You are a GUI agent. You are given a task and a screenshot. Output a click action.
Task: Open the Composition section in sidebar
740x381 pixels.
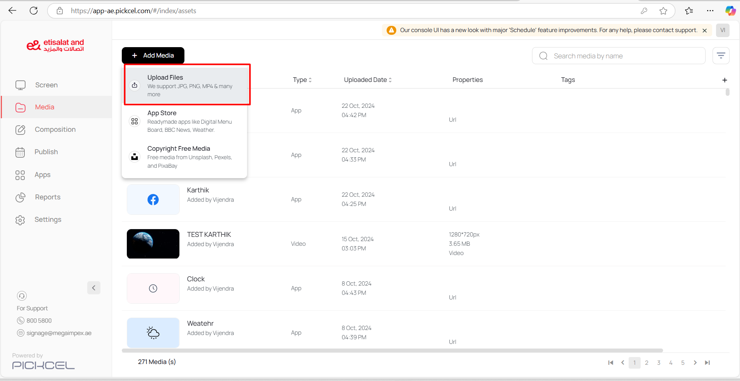coord(55,129)
